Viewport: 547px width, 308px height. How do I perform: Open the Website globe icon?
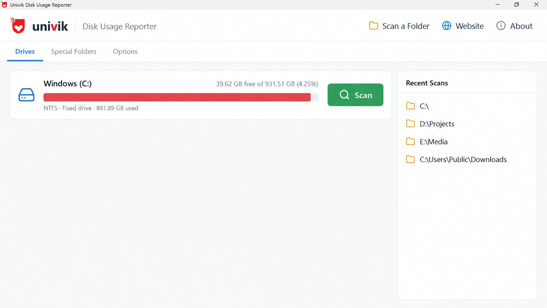coord(447,26)
